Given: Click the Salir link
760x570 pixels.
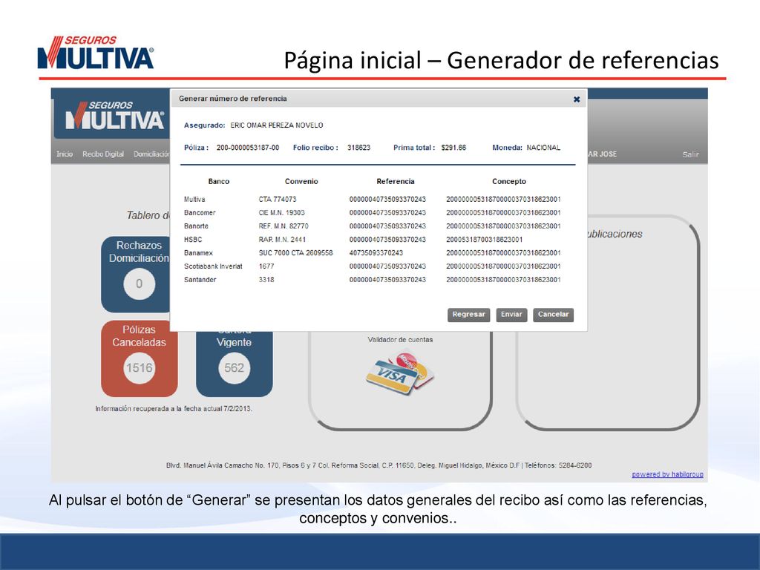Looking at the screenshot, I should 690,154.
